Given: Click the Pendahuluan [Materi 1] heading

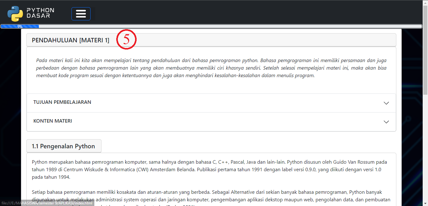Looking at the screenshot, I should pos(70,40).
